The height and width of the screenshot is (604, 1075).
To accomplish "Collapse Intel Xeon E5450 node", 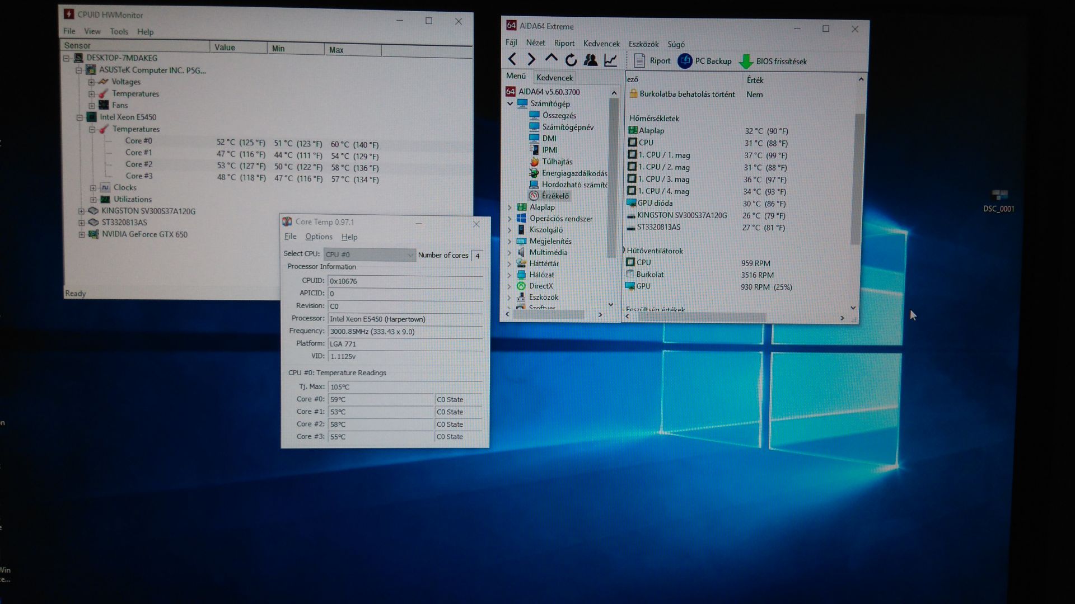I will click(x=79, y=117).
